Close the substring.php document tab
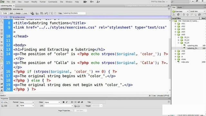The width and height of the screenshot is (206, 116). [14, 6]
